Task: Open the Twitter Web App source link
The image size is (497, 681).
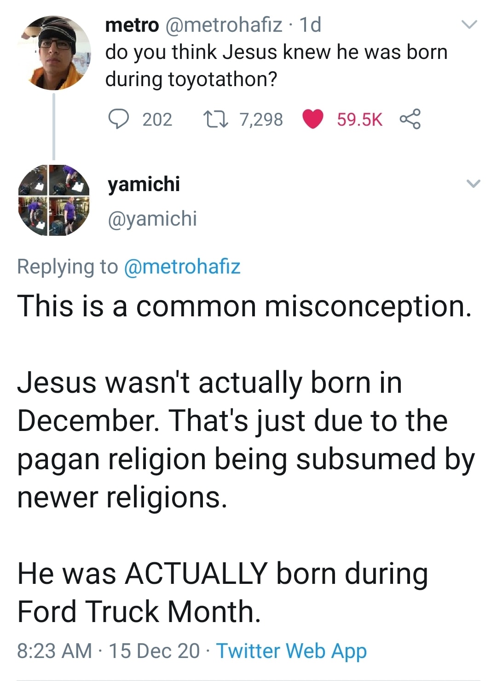Action: [291, 651]
